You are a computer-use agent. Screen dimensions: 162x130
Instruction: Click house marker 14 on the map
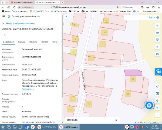click(x=91, y=58)
